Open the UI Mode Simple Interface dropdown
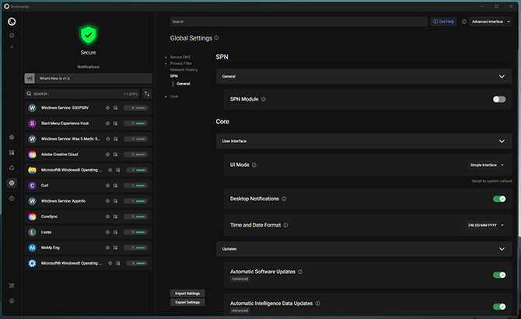This screenshot has width=521, height=319. (x=487, y=165)
